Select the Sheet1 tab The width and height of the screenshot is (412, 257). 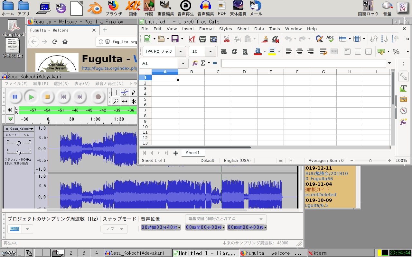192,153
